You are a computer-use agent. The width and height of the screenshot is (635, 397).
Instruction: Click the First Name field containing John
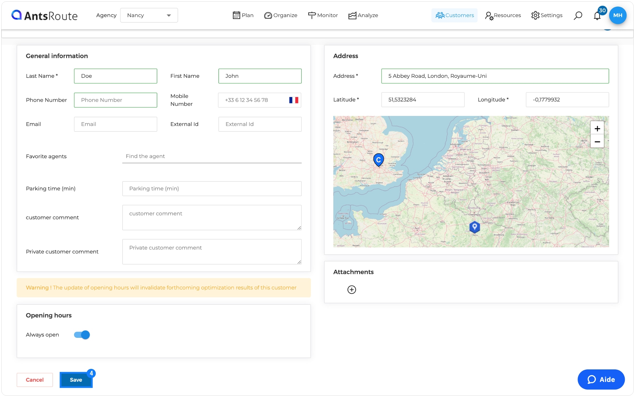260,76
